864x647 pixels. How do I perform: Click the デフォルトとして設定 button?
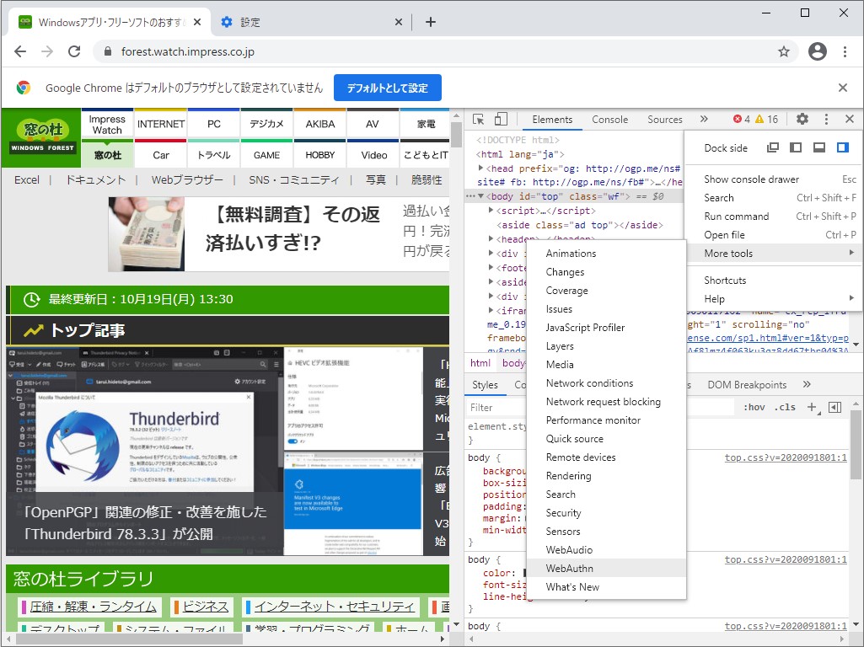(x=387, y=87)
